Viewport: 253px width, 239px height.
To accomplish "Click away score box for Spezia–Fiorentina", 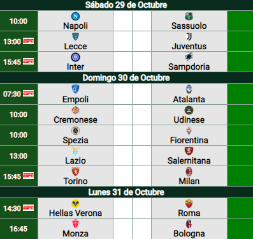I will tap(141, 135).
